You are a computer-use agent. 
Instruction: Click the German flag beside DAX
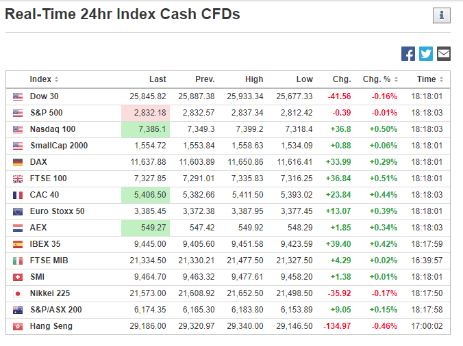coord(17,162)
